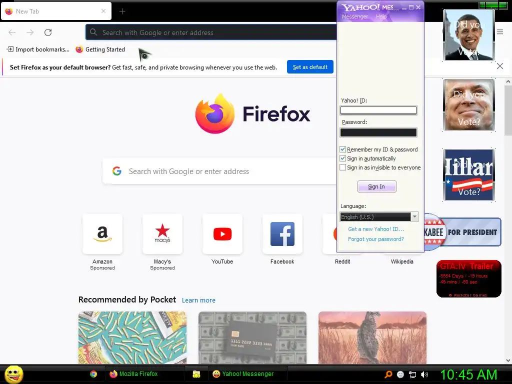Click the orange search tray icon
Image resolution: width=512 pixels, height=384 pixels.
point(388,374)
